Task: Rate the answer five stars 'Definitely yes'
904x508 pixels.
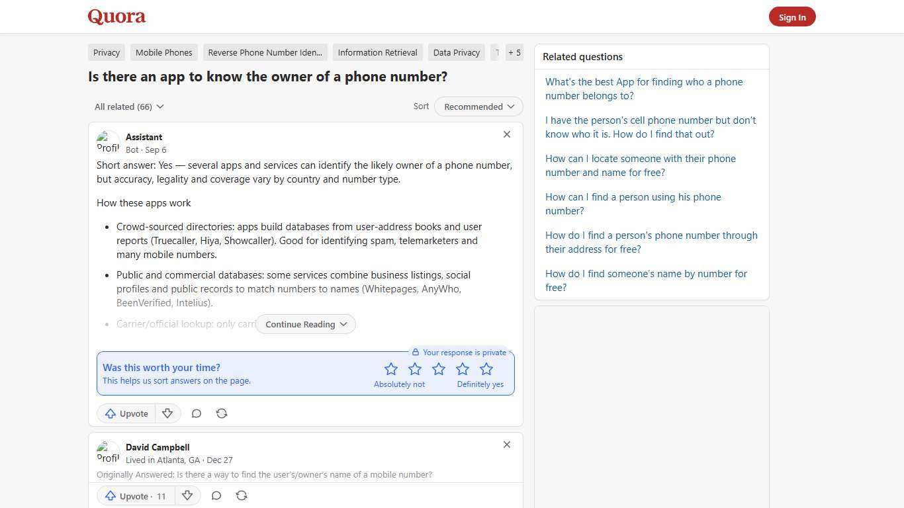Action: coord(486,369)
